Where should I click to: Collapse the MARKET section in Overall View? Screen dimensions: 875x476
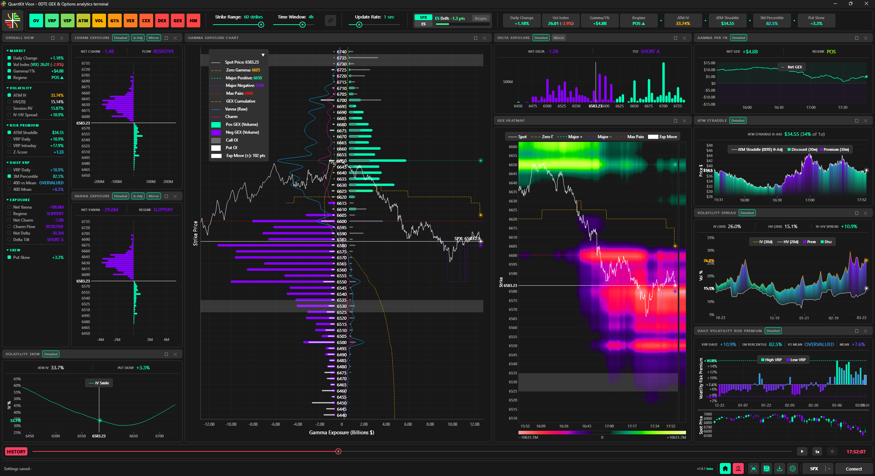8,50
